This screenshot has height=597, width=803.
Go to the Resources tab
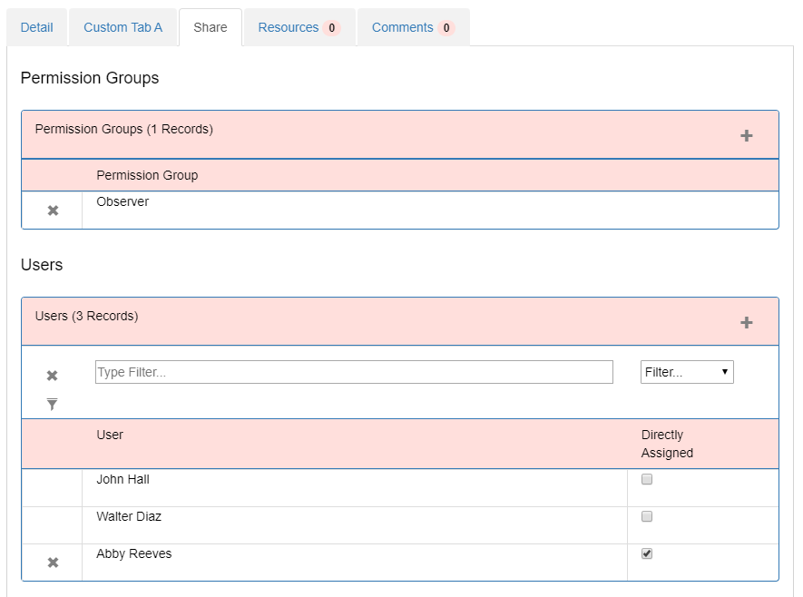coord(299,27)
